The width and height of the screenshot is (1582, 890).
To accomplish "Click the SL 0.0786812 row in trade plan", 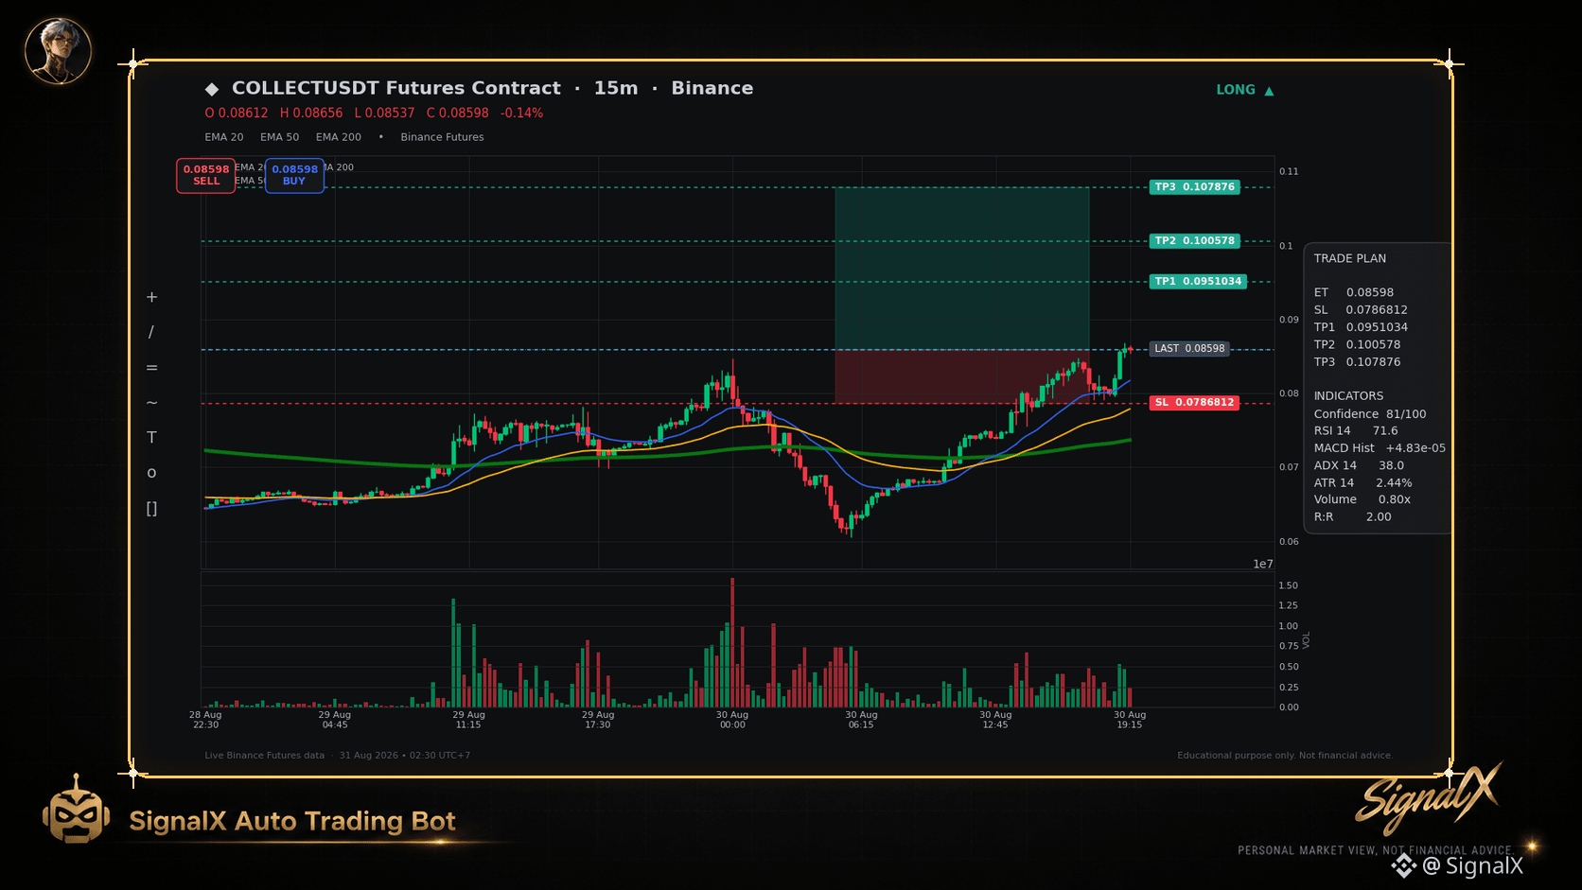I will point(1361,310).
